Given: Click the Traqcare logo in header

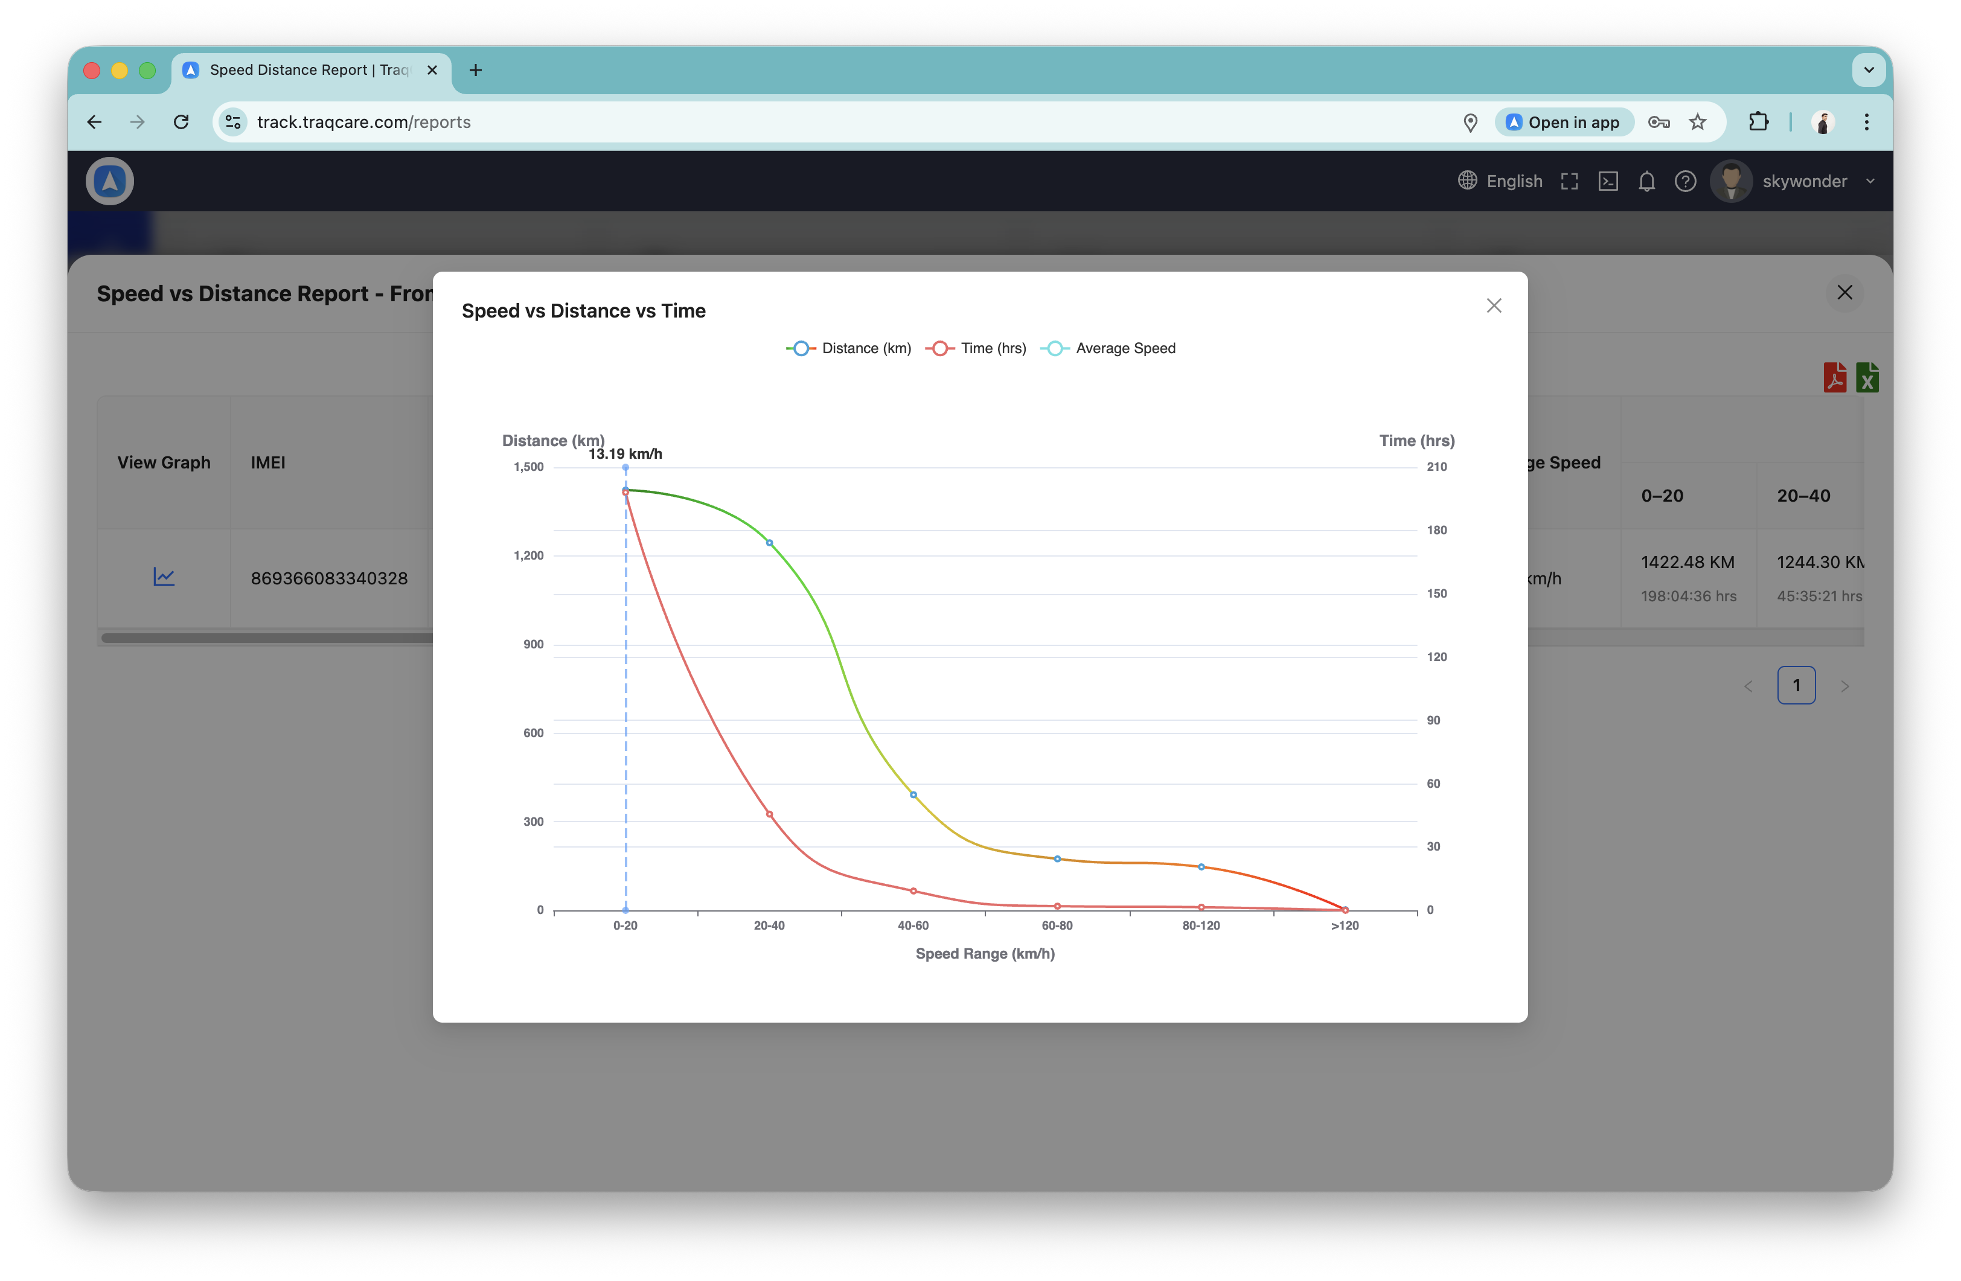Looking at the screenshot, I should coord(110,181).
